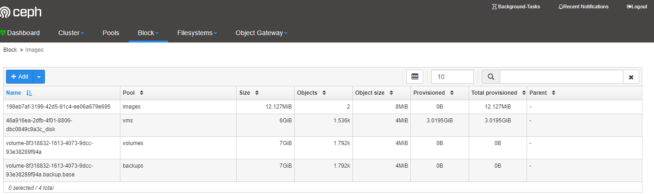Expand the Filesystems menu

[197, 33]
